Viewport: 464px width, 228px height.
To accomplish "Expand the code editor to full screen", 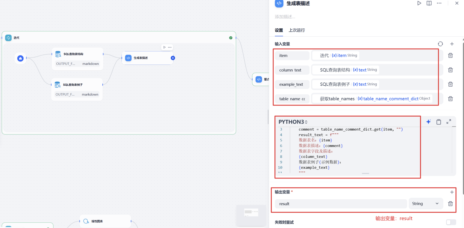I will [x=449, y=122].
